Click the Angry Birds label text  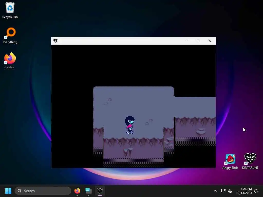click(x=230, y=168)
